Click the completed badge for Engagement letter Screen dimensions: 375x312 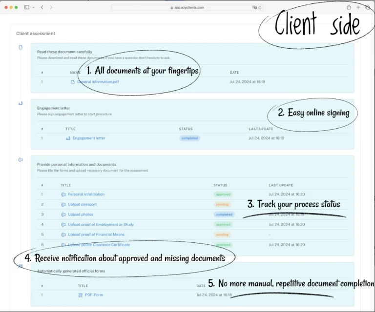pyautogui.click(x=189, y=138)
